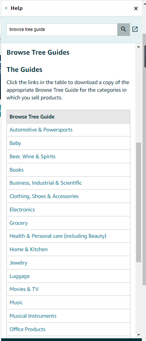Open Business, Industrial & Scientific guide
This screenshot has width=146, height=341.
click(x=46, y=183)
